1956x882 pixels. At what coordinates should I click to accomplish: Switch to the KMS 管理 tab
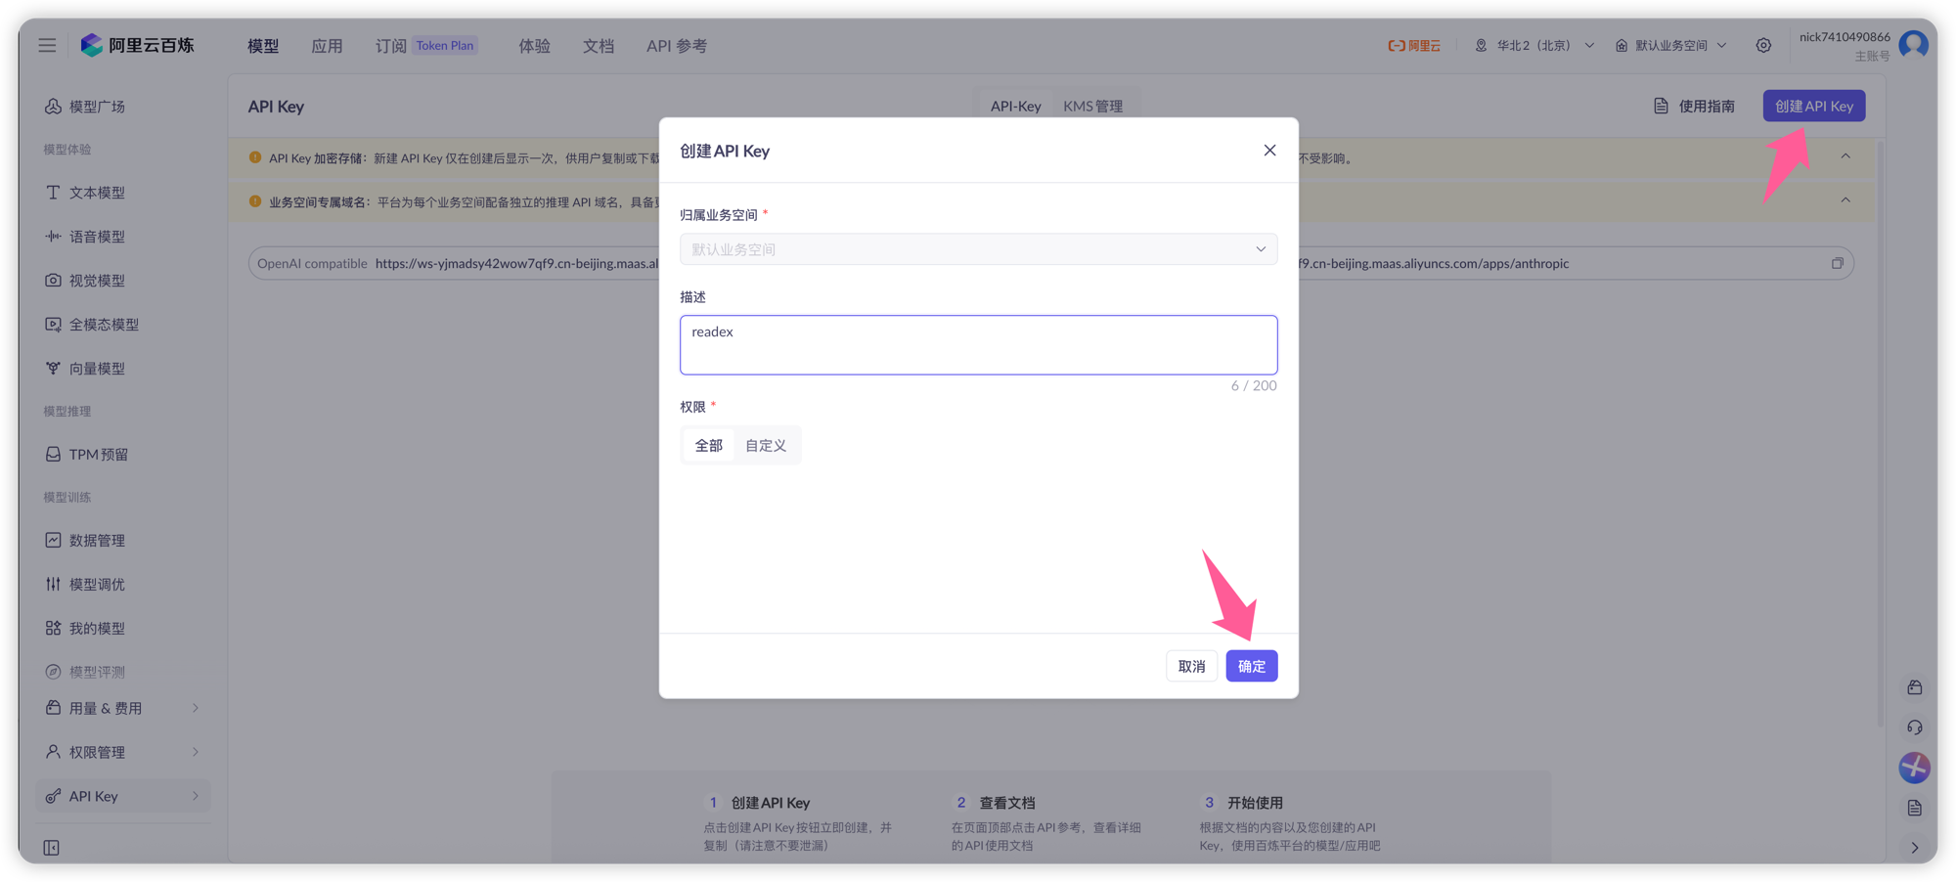pyautogui.click(x=1092, y=106)
